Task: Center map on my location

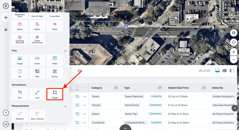Action: click(233, 42)
